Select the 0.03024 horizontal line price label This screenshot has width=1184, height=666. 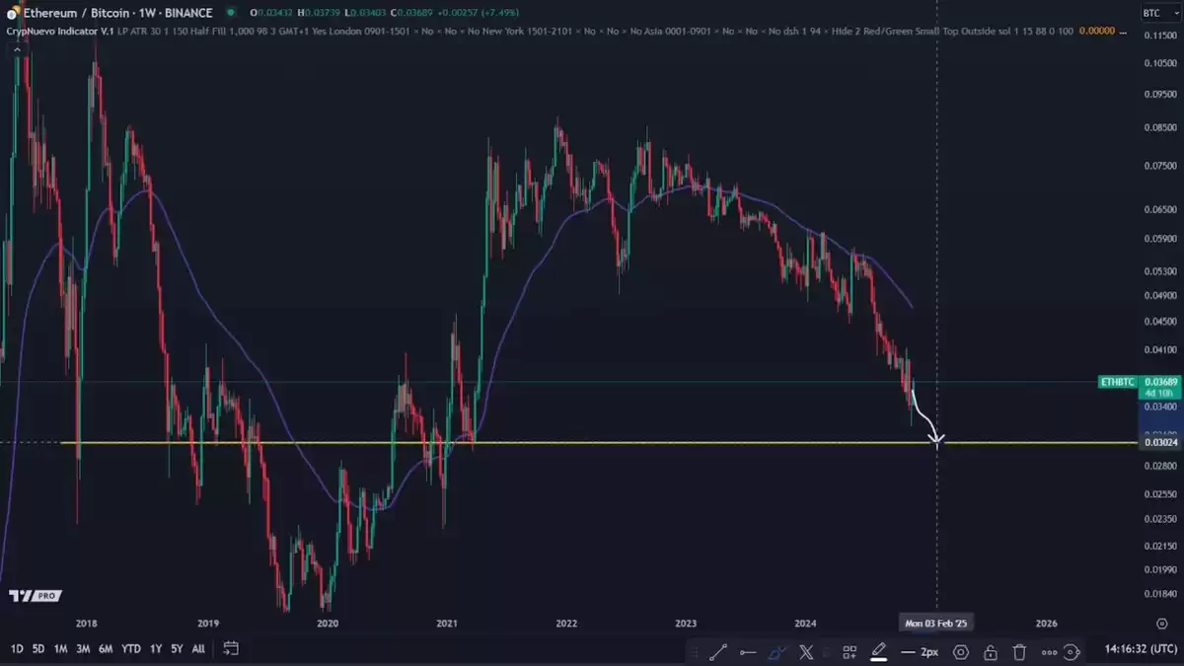point(1160,442)
